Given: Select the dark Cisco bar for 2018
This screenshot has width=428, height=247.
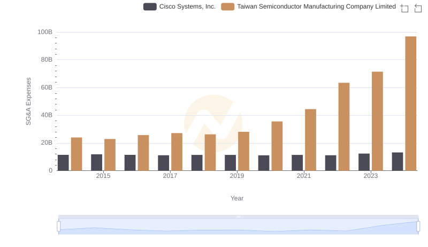Looking at the screenshot, I should pyautogui.click(x=197, y=163).
